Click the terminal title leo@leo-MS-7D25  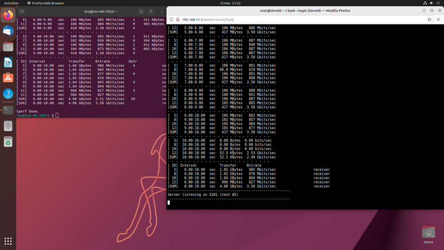click(x=101, y=12)
